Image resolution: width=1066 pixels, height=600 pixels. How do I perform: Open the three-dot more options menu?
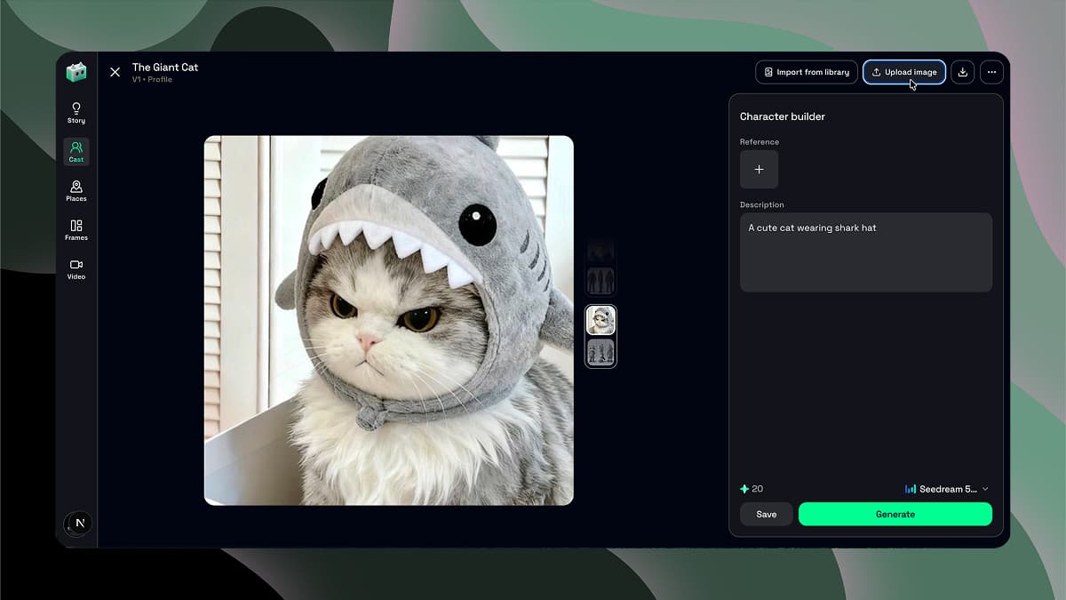pyautogui.click(x=991, y=72)
